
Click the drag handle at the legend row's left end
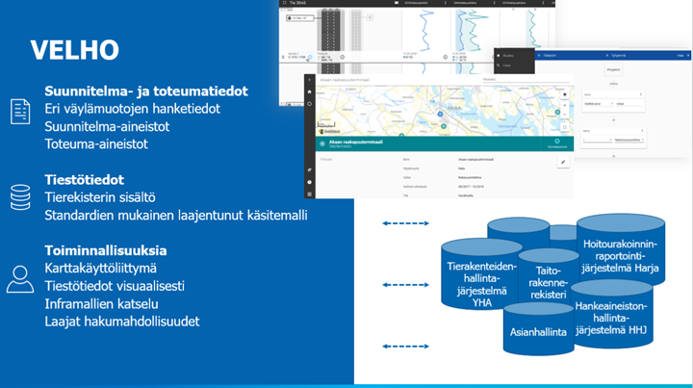point(283,57)
